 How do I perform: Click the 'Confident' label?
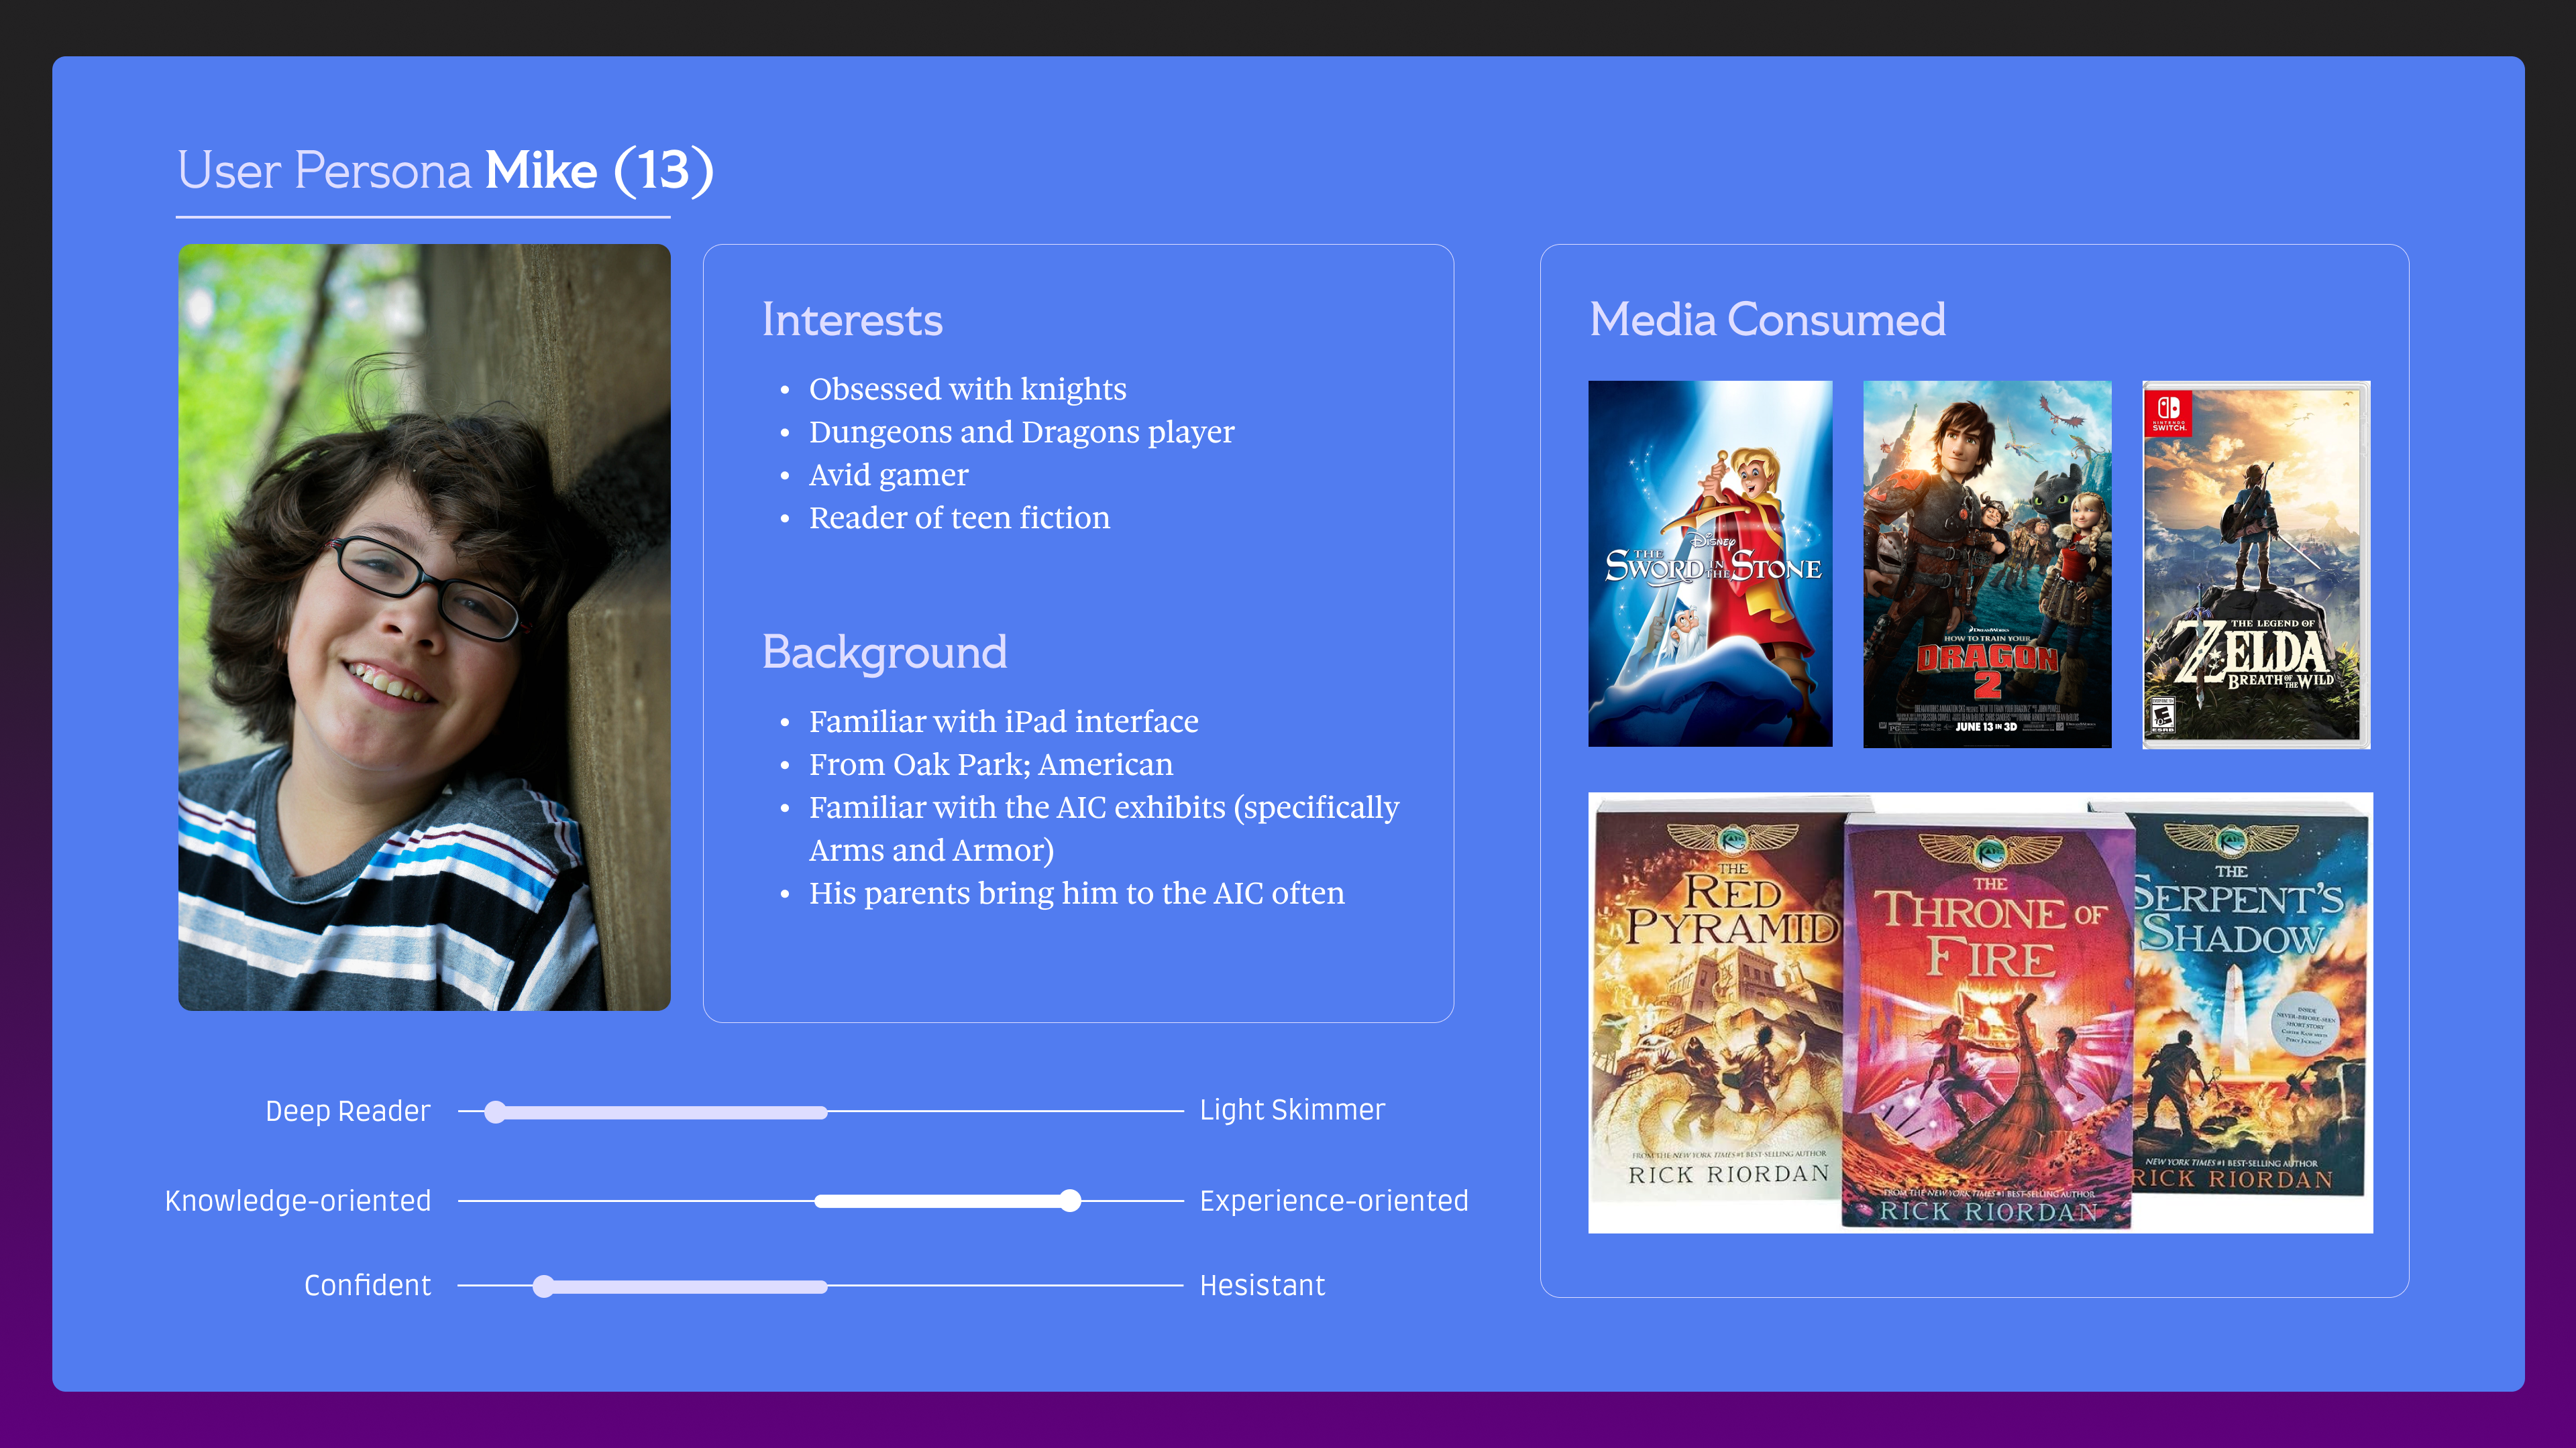367,1286
